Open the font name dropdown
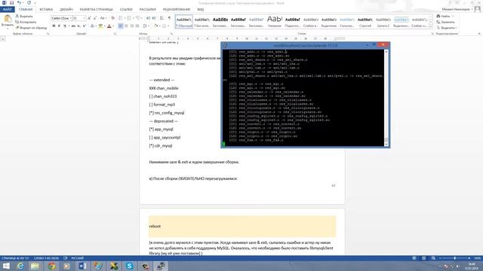The width and height of the screenshot is (483, 271). pyautogui.click(x=70, y=18)
